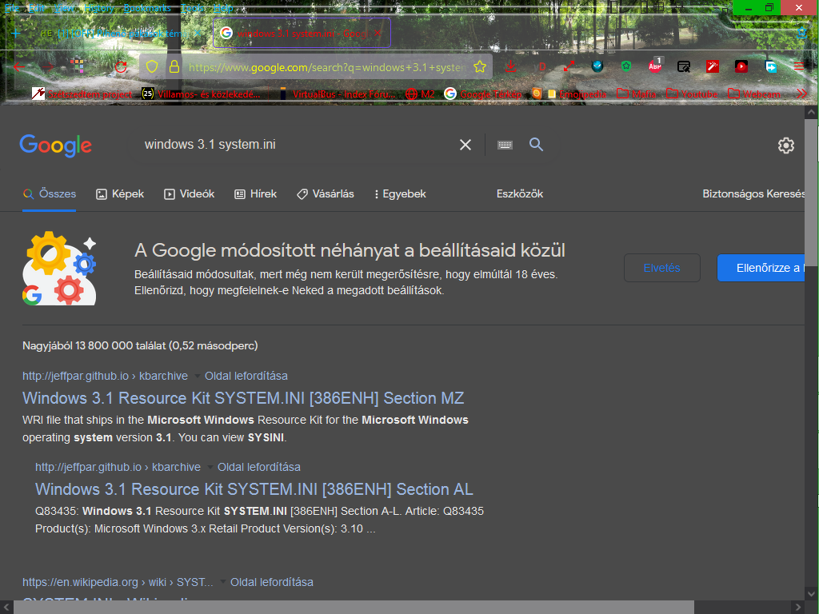The height and width of the screenshot is (614, 819).
Task: Reload the page with red refresh icon
Action: point(121,67)
